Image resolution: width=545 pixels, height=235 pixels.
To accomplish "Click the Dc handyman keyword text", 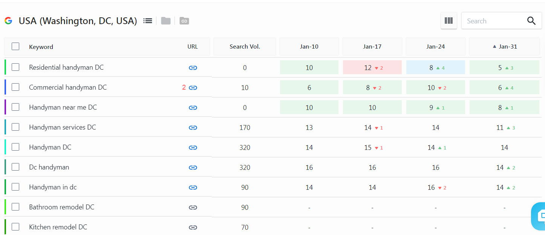I will tap(49, 167).
